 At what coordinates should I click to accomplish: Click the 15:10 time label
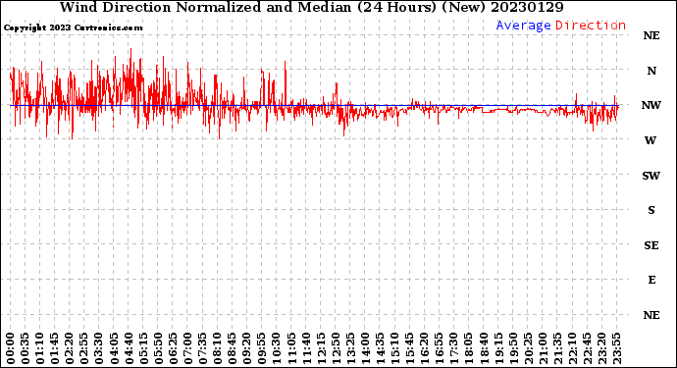(394, 348)
